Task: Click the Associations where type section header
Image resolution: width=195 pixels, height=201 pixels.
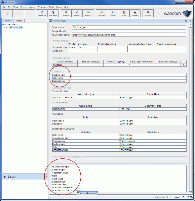Action: pyautogui.click(x=67, y=156)
